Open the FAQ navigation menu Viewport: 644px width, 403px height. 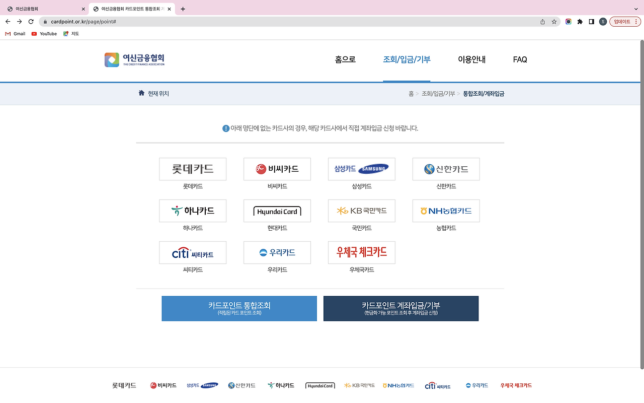coord(520,59)
